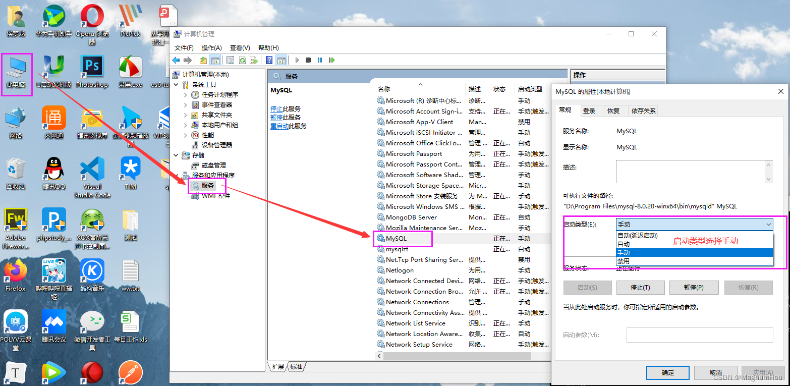Open the 操作(A) menu
790x386 pixels.
click(x=212, y=48)
